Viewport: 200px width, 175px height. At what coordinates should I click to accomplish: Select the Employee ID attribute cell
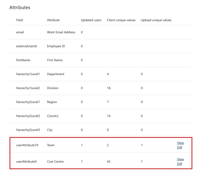click(x=56, y=46)
